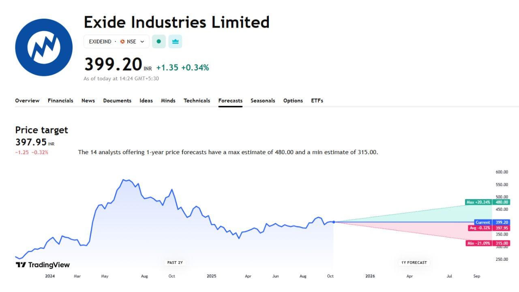Open the Ideas tab

click(x=146, y=101)
